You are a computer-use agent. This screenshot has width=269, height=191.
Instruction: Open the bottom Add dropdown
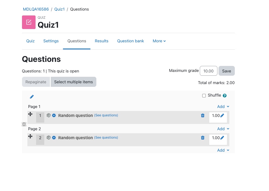pyautogui.click(x=223, y=150)
